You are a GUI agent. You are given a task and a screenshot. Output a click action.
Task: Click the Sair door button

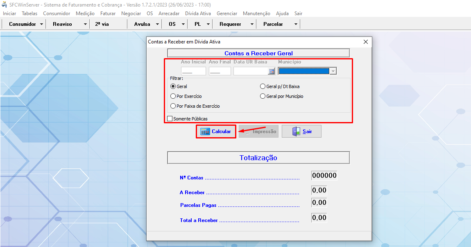(x=301, y=131)
